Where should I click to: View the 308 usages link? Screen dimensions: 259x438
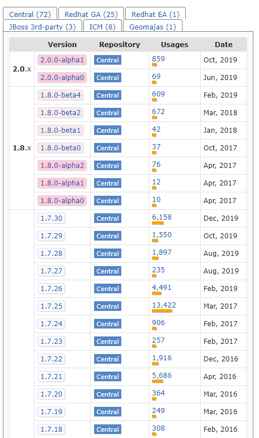coord(158,428)
